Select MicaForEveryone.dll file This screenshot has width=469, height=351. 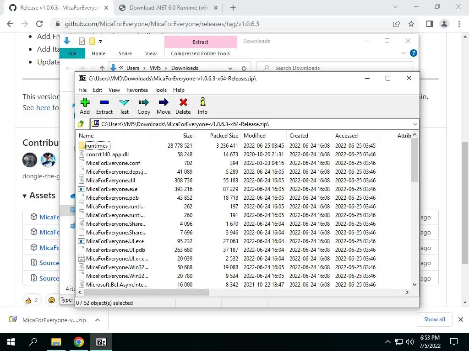(x=111, y=180)
